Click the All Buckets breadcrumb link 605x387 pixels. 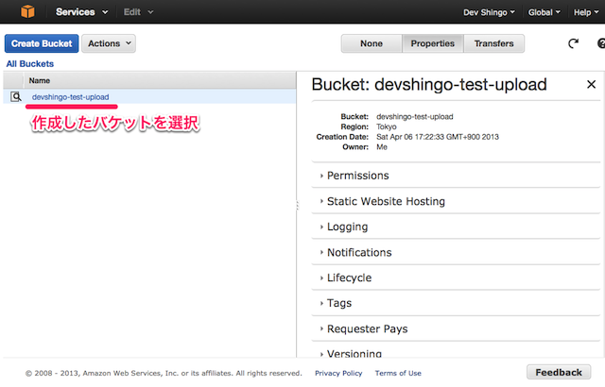pyautogui.click(x=30, y=64)
